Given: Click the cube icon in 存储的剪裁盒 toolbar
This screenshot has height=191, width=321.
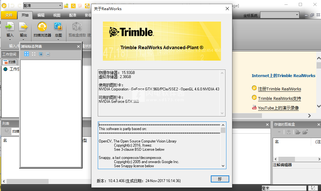Looking at the screenshot, I should pyautogui.click(x=289, y=132).
